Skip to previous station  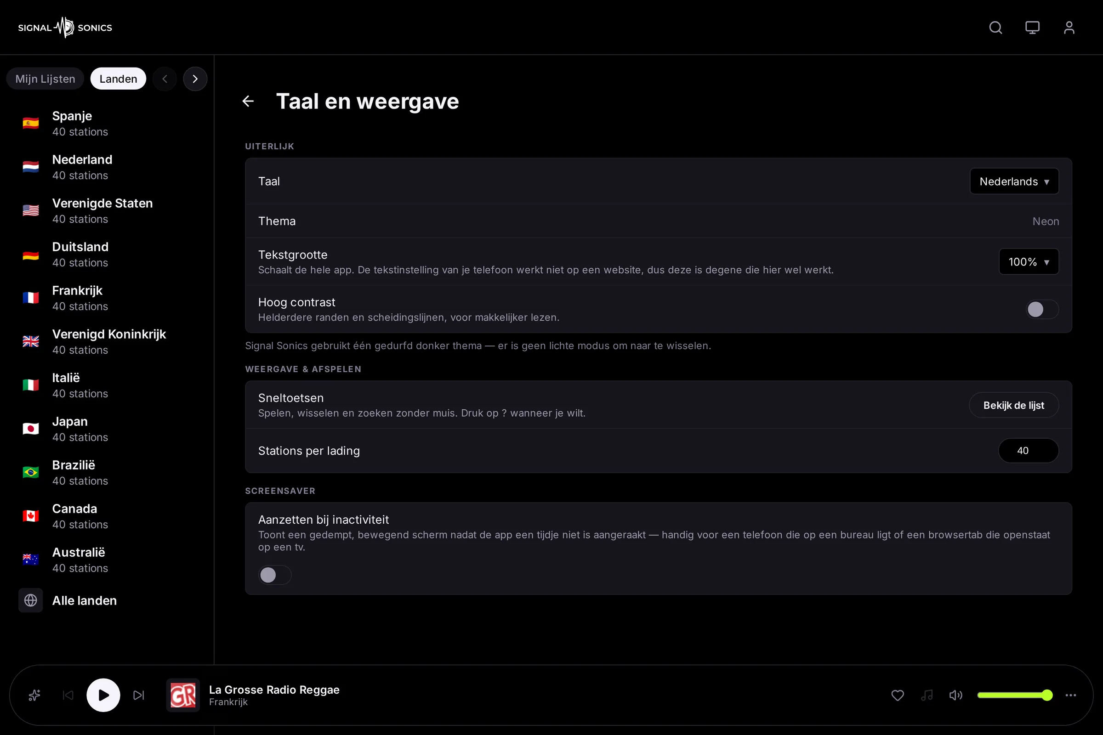tap(68, 695)
